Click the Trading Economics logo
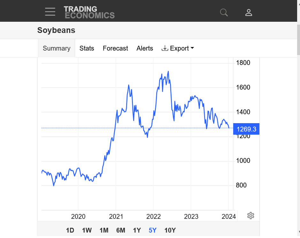This screenshot has height=238, width=300. [89, 12]
